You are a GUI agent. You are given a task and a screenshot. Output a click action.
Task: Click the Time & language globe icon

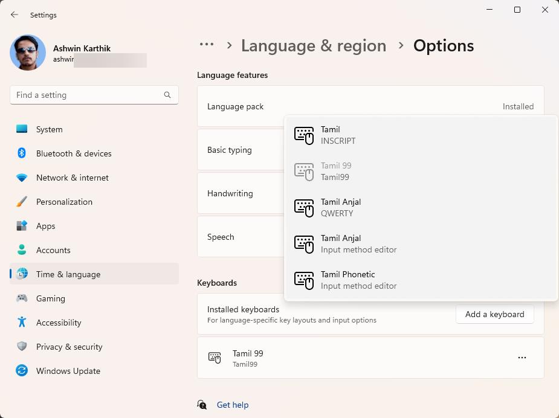pyautogui.click(x=22, y=274)
